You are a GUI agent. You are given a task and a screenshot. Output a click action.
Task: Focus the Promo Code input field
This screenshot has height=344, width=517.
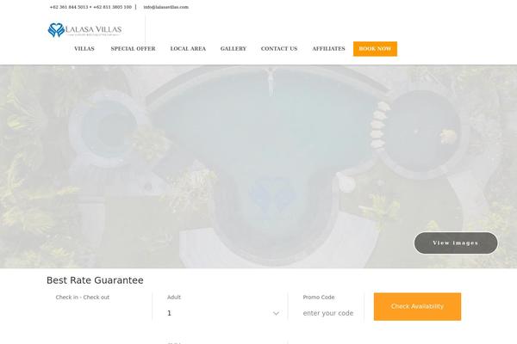(x=330, y=313)
